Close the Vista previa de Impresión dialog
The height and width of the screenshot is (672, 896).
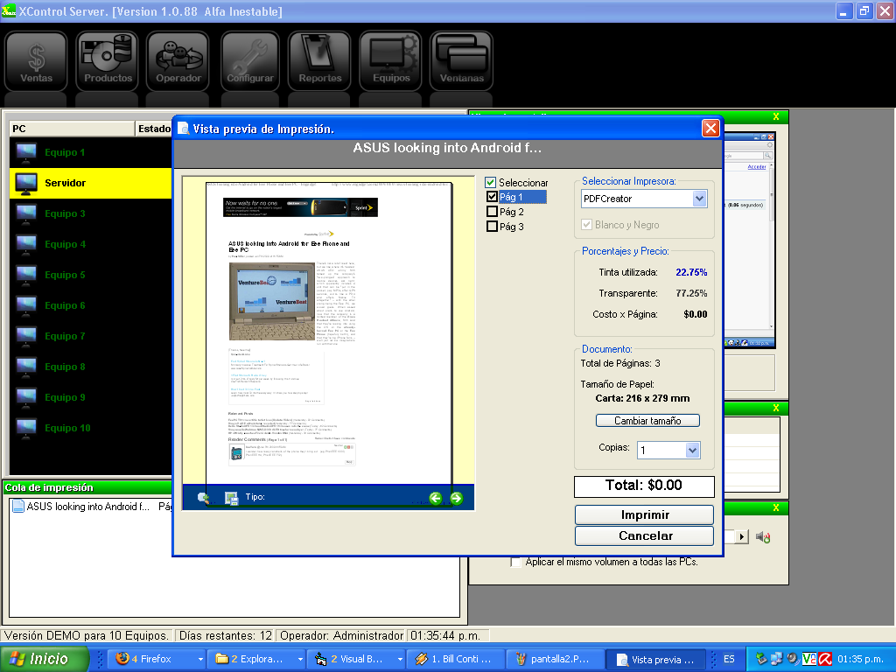tap(710, 128)
